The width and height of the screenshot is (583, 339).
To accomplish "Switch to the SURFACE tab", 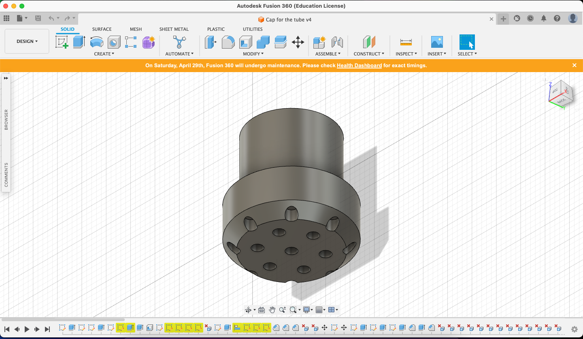I will tap(102, 29).
